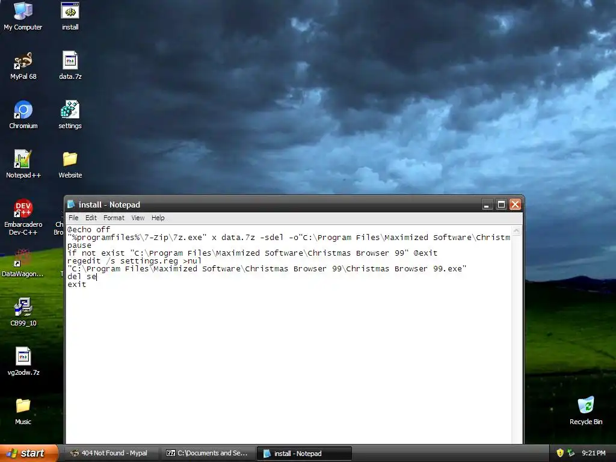Select the Notepad++ shortcut icon
Image resolution: width=616 pixels, height=462 pixels.
pyautogui.click(x=23, y=164)
